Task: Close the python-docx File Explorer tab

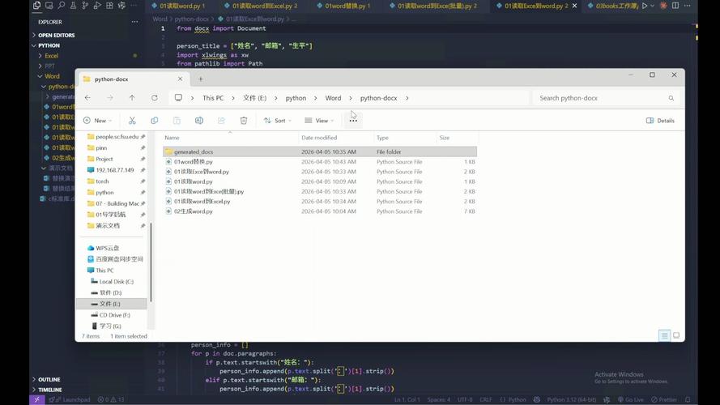Action: pos(180,79)
